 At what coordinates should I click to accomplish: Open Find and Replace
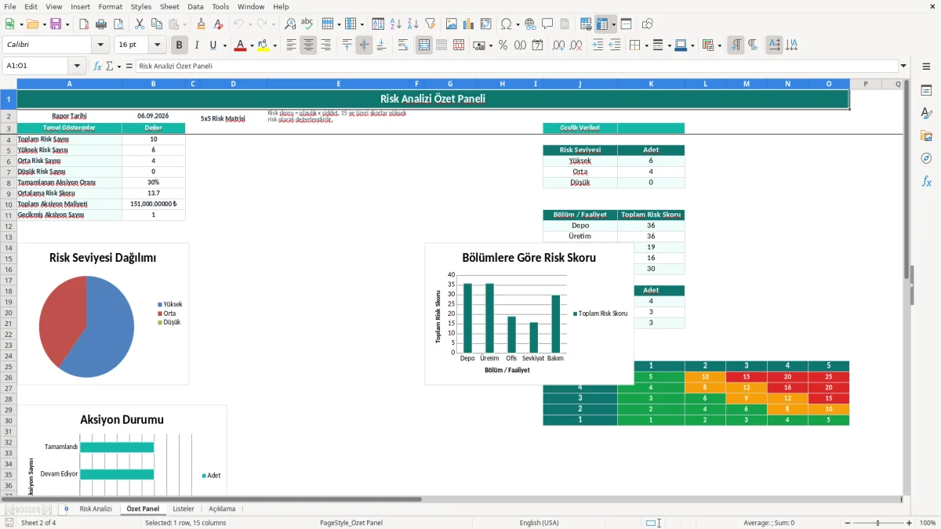click(x=290, y=24)
